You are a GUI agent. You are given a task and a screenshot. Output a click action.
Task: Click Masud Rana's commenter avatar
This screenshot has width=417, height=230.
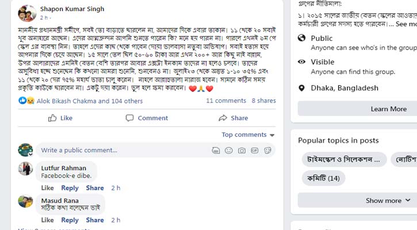coord(25,201)
